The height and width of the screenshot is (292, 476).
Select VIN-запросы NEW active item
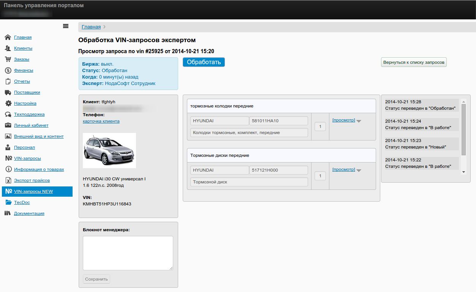coord(37,191)
